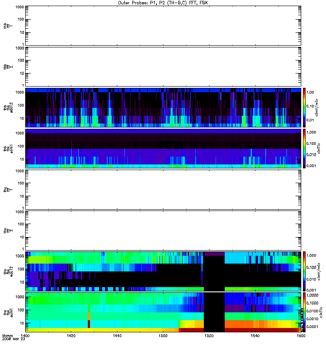Click the "0.1000" value on the thc scm1 color bar
The height and width of the screenshot is (348, 326).
coord(312,303)
